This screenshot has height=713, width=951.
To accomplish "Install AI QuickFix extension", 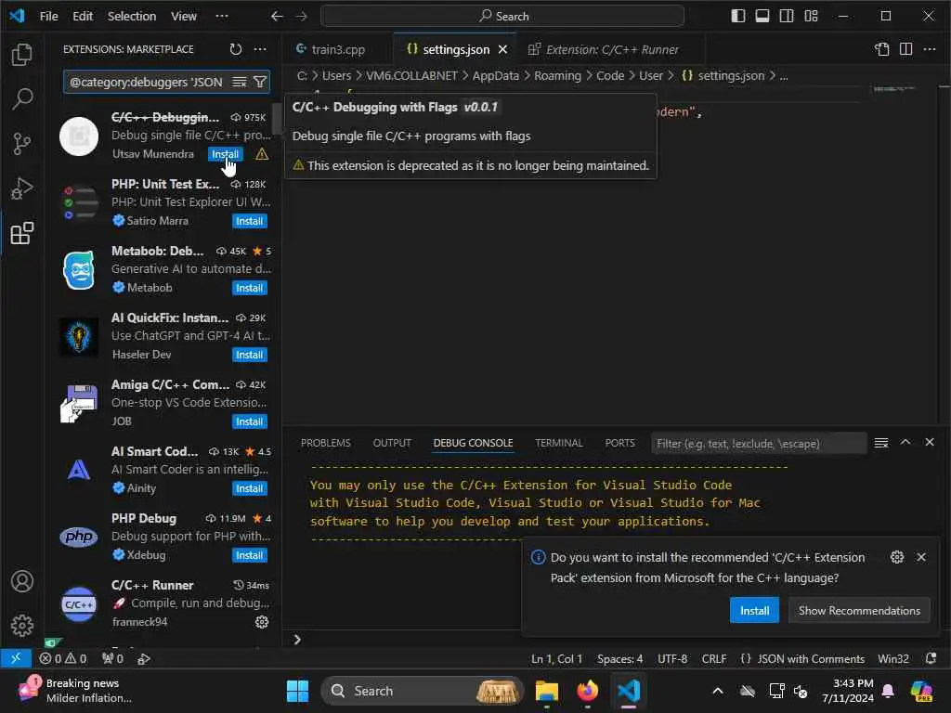I will click(249, 355).
